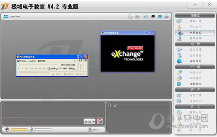Screen dimensions: 217x137
Task: Open 文件分发 file distribution
Action: point(195,124)
